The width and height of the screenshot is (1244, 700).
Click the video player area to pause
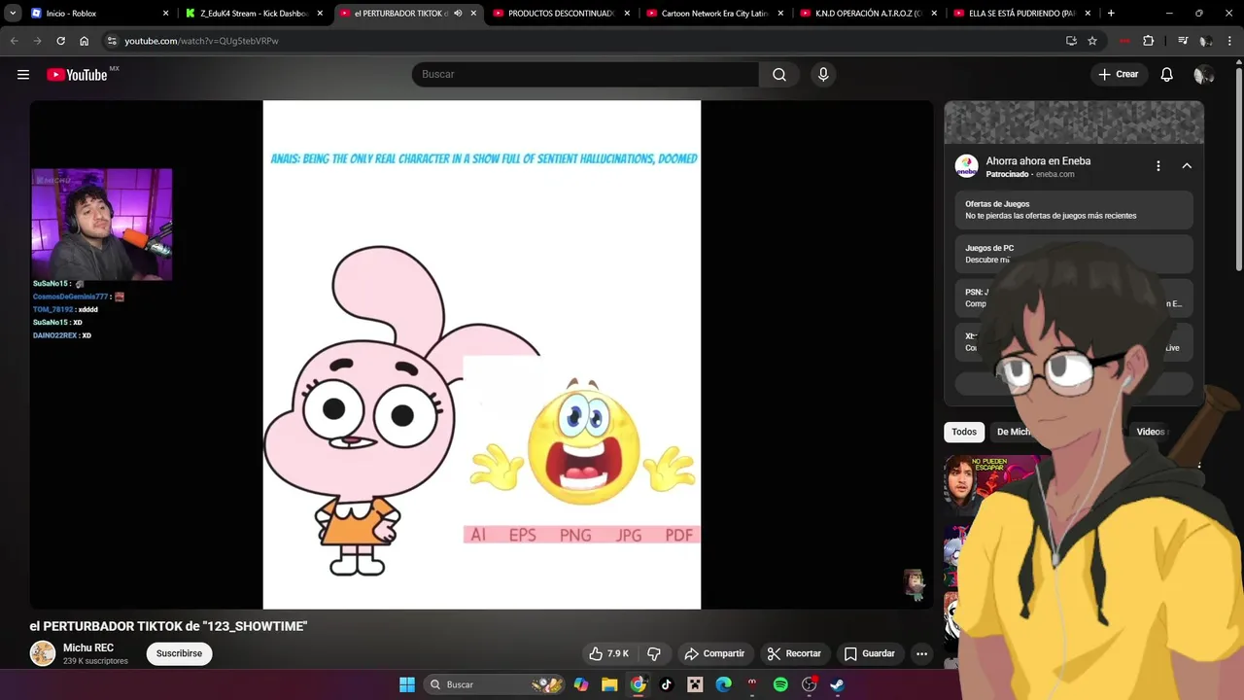coord(481,355)
